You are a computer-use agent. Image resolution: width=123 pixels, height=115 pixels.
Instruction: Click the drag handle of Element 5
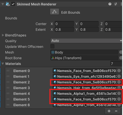coord(8,99)
